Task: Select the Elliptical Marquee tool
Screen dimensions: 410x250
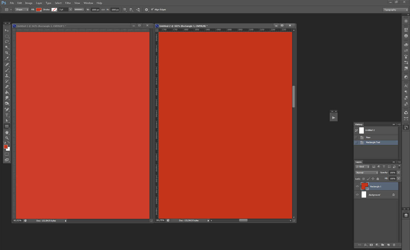Action: 7,36
